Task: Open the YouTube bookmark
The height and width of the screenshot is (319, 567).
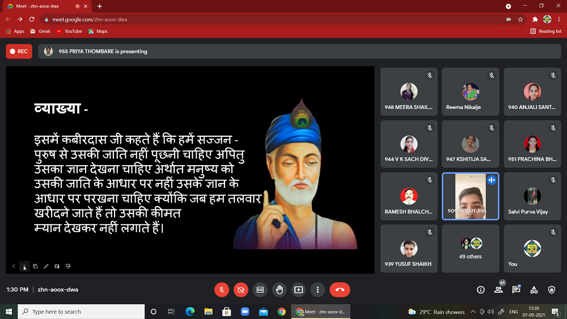Action: coord(69,31)
